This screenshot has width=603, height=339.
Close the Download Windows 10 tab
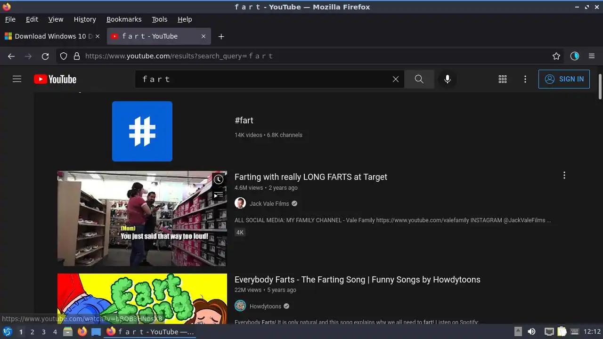(x=98, y=36)
